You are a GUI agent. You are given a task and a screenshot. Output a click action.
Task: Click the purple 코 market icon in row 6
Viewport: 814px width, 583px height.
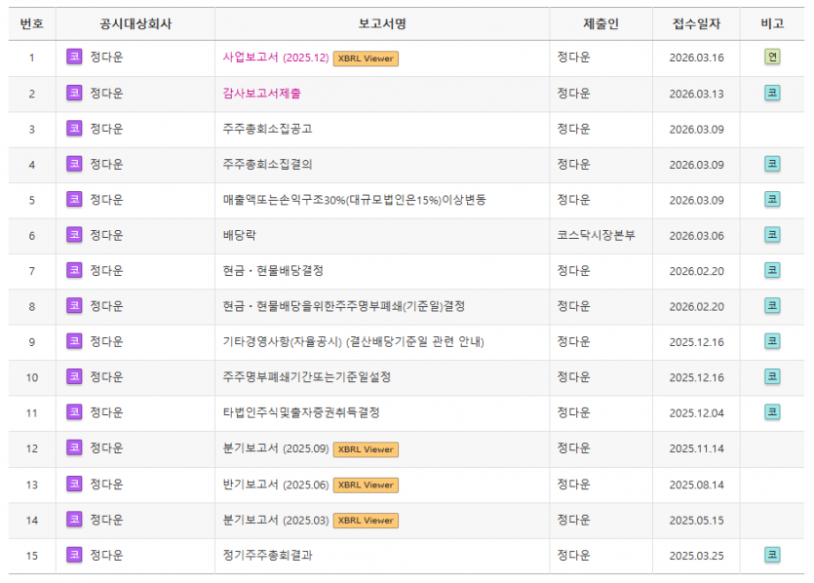tap(74, 235)
